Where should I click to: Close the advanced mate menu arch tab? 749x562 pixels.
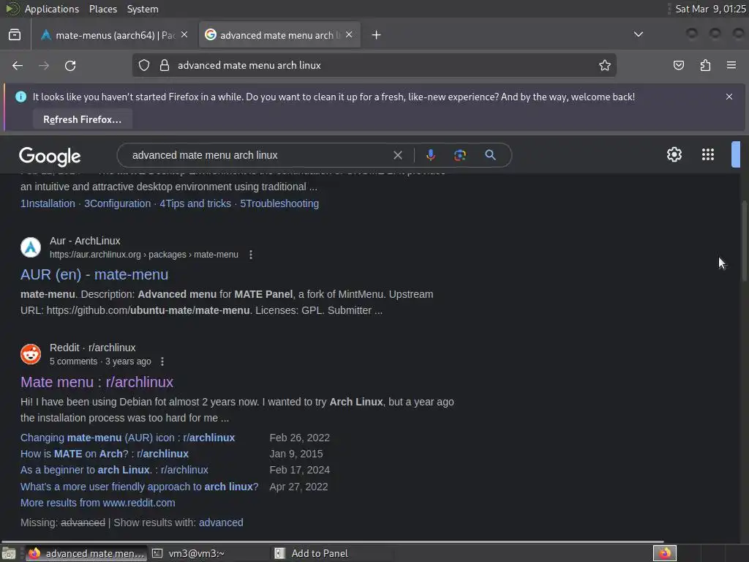(x=349, y=34)
